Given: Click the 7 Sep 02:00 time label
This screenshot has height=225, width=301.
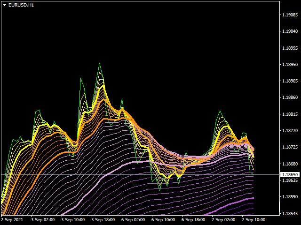Looking at the screenshot, I should [x=223, y=220].
